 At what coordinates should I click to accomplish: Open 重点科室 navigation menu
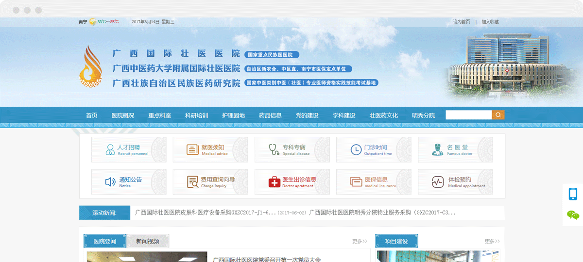click(160, 115)
